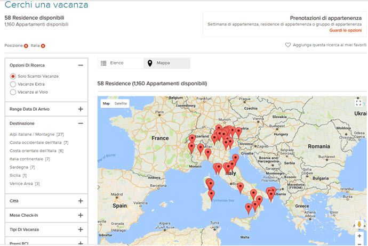Select Vacanza al Volo radio button
The height and width of the screenshot is (246, 368).
13,92
